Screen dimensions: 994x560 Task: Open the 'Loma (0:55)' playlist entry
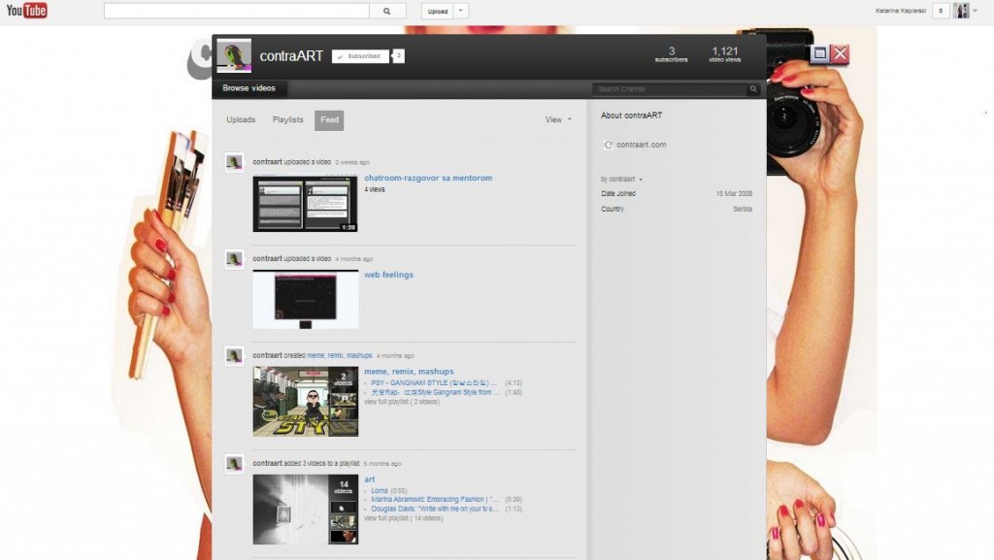pyautogui.click(x=388, y=491)
